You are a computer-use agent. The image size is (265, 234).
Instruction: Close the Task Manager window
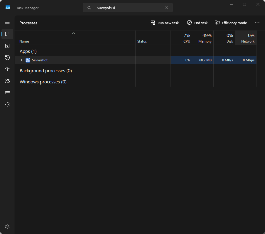[x=258, y=5]
